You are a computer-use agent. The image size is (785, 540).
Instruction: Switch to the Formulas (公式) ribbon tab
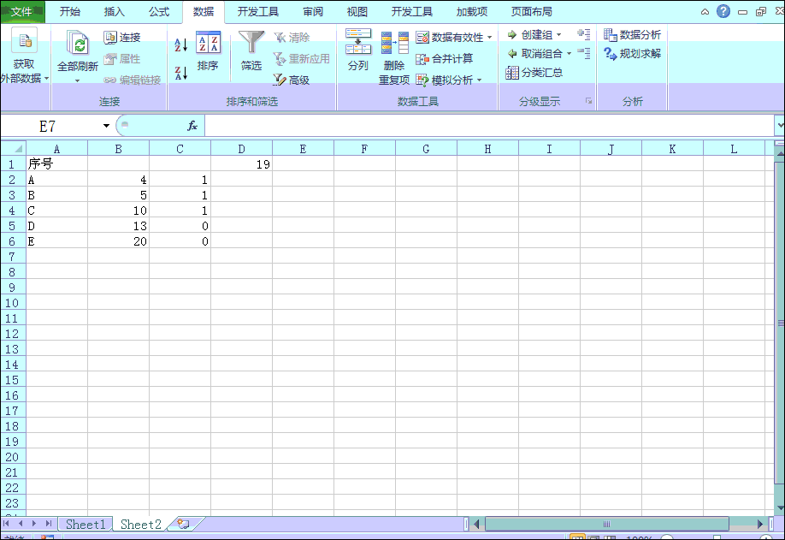click(x=159, y=12)
